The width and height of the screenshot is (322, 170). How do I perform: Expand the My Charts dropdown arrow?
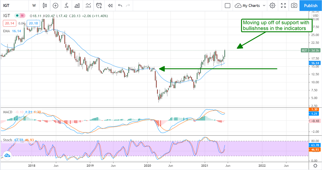[264, 5]
